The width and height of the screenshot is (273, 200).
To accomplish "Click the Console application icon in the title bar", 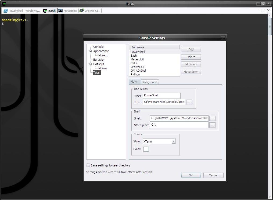I will click(x=4, y=4).
